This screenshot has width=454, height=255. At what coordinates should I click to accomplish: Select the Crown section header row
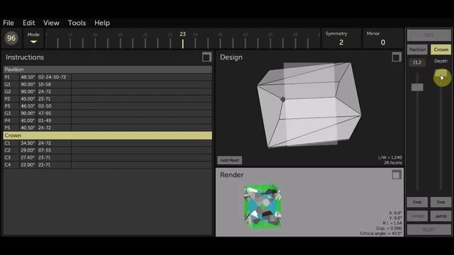107,135
